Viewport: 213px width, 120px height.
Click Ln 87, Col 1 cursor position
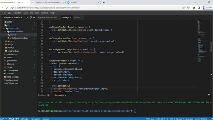click(x=160, y=119)
